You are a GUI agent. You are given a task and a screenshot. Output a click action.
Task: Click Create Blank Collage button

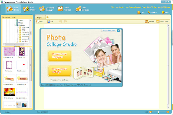tap(59, 71)
